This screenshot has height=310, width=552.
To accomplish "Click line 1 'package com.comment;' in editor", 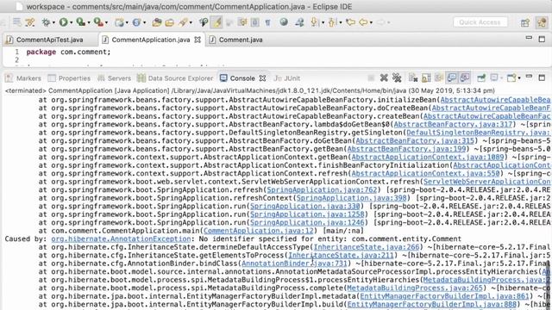I will coord(68,52).
